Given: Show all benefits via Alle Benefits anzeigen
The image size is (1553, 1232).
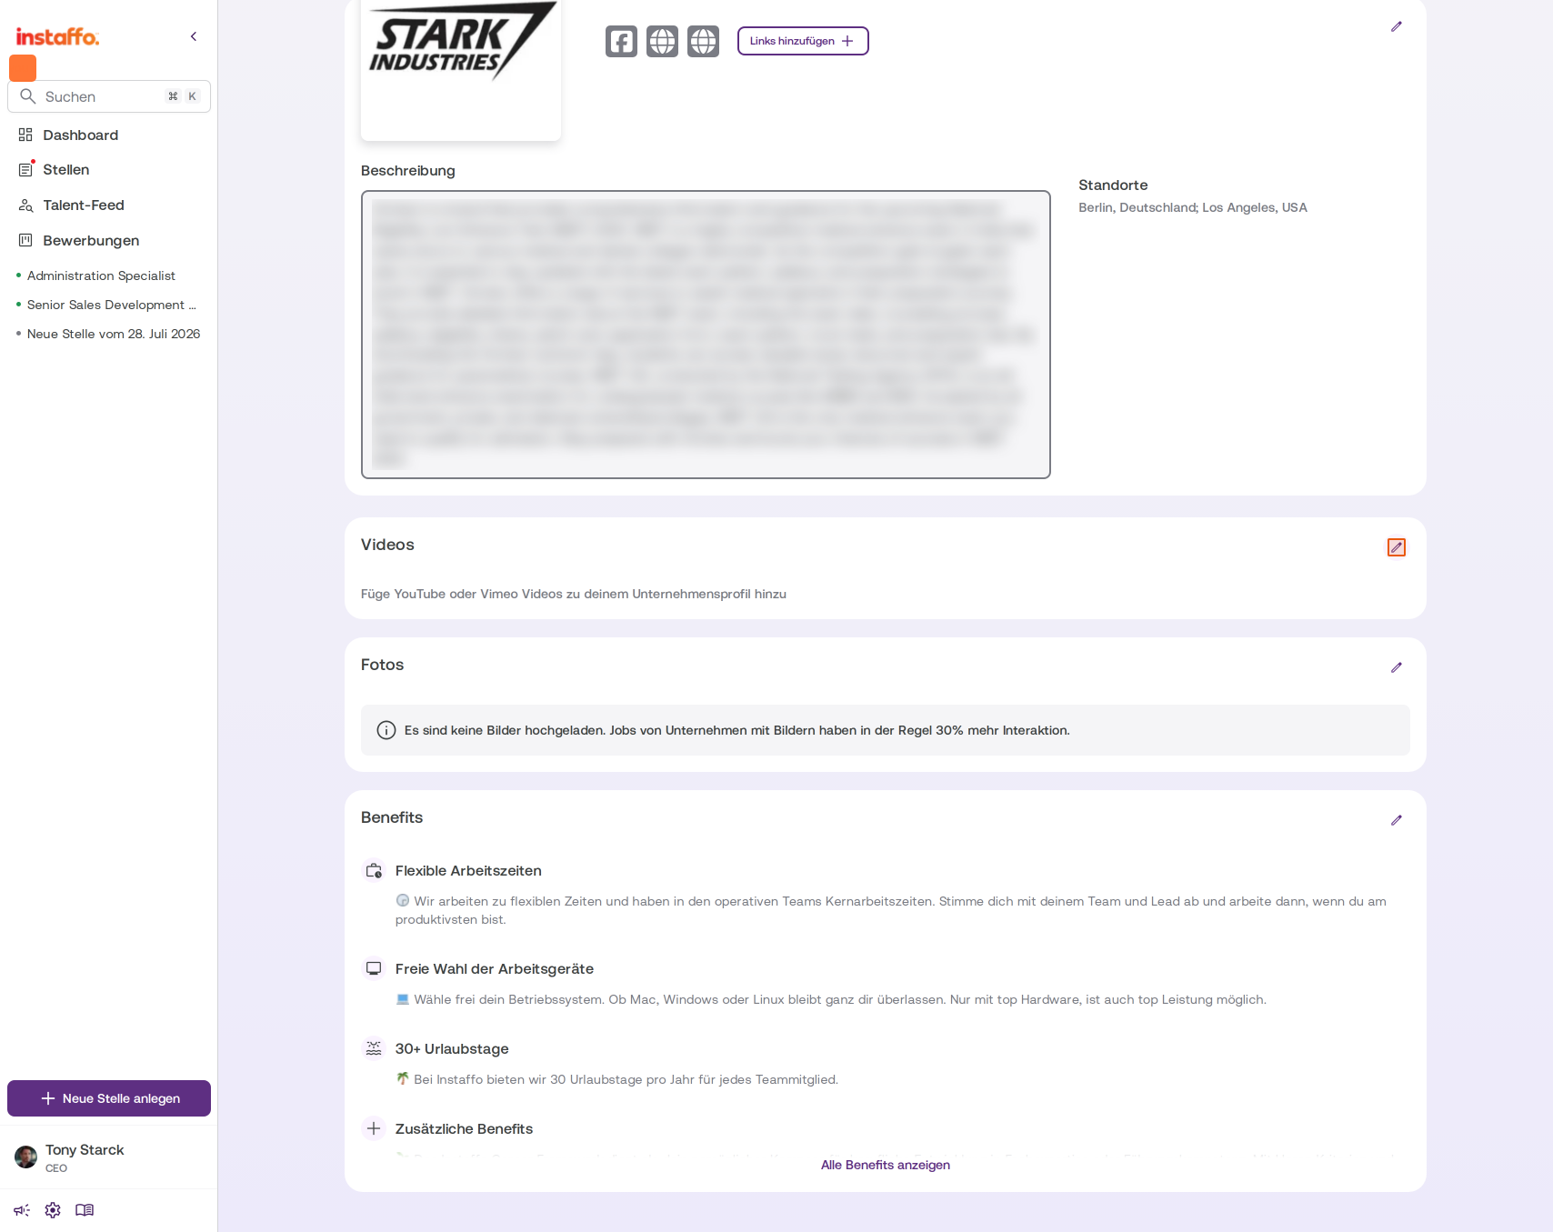Looking at the screenshot, I should [x=886, y=1165].
